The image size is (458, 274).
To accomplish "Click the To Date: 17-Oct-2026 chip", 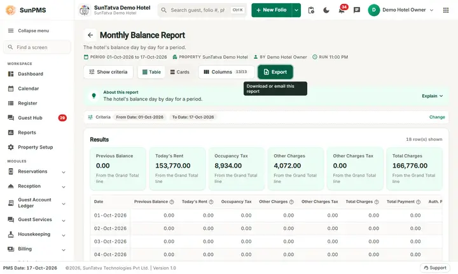I will pyautogui.click(x=193, y=117).
